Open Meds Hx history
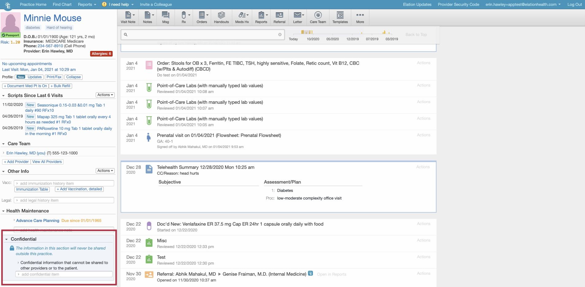The height and width of the screenshot is (287, 585). pos(242,17)
